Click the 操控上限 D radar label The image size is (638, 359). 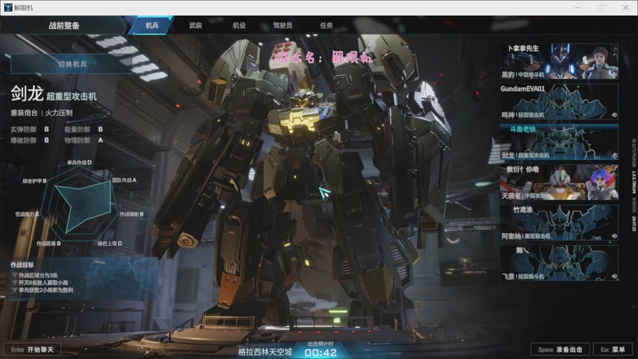[109, 243]
